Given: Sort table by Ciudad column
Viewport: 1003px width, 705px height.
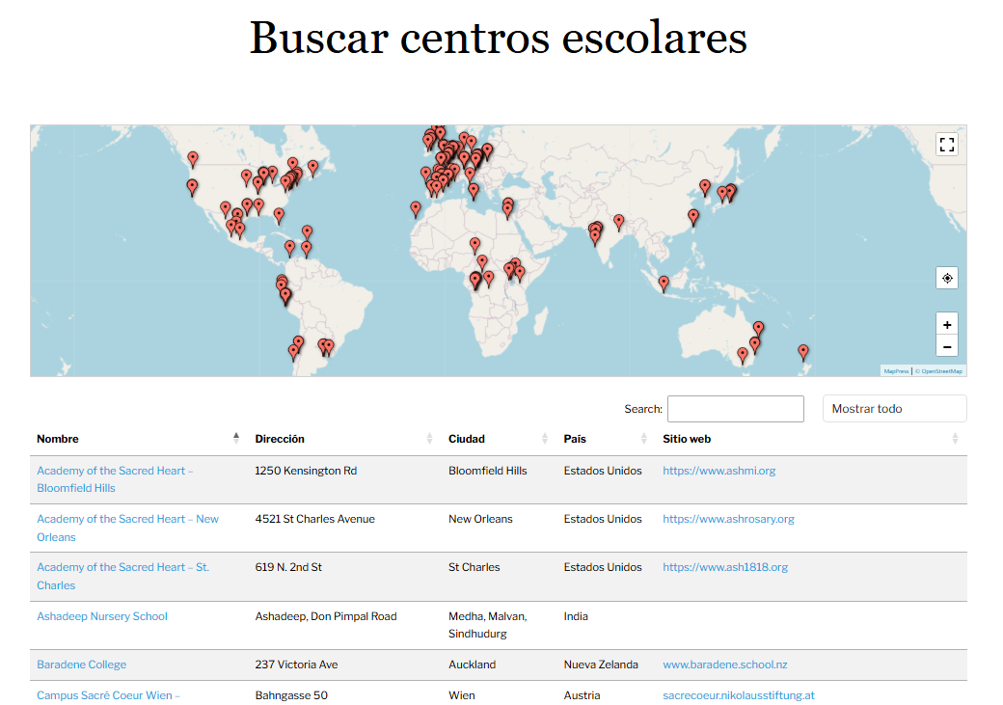Looking at the screenshot, I should coord(467,439).
